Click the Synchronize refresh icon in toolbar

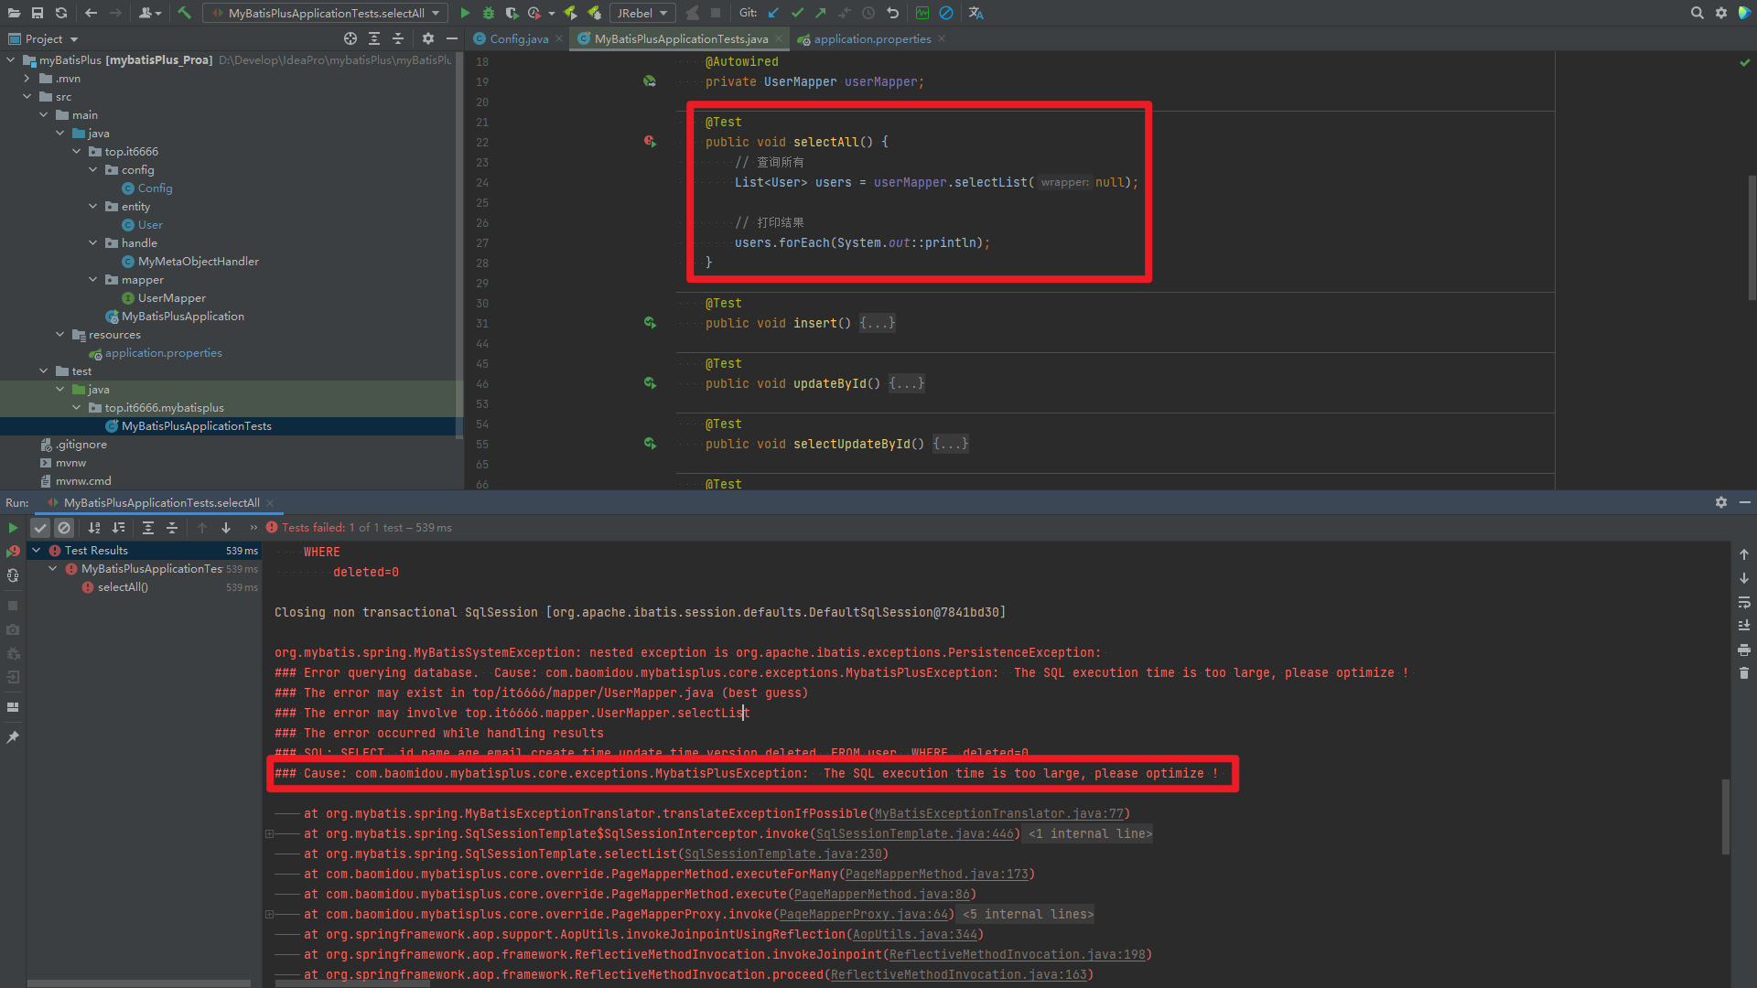(61, 13)
